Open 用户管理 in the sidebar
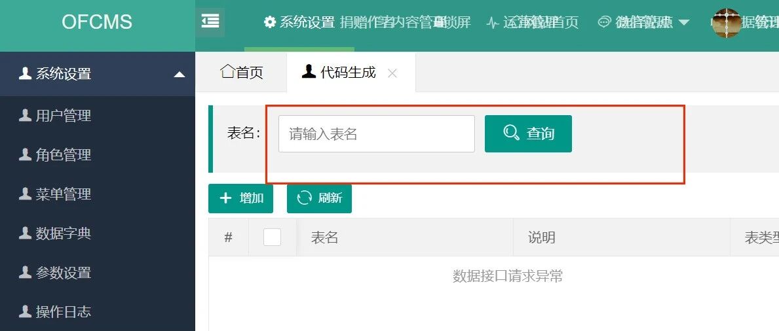This screenshot has height=331, width=779. (x=98, y=116)
